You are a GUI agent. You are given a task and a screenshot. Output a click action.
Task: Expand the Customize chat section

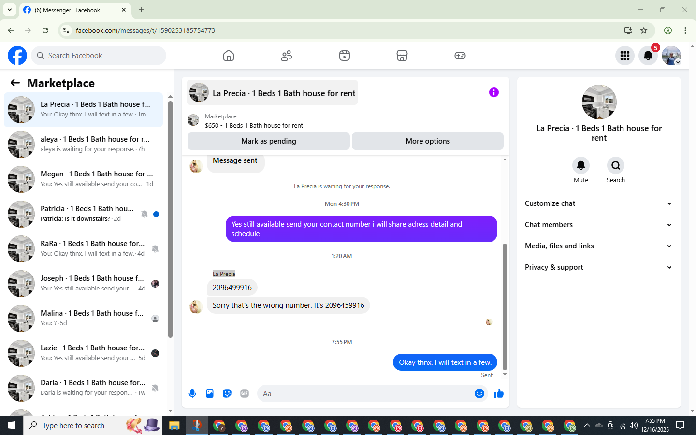point(598,203)
